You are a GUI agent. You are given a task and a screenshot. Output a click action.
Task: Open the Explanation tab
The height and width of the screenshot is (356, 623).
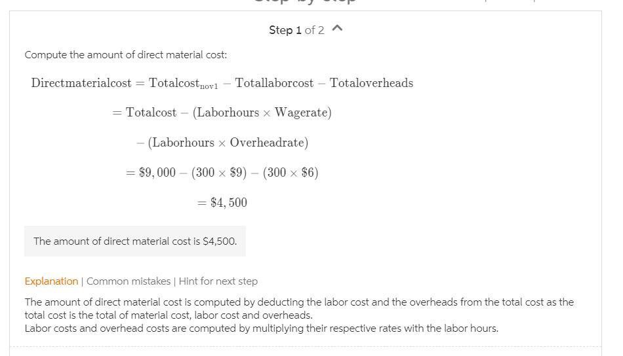(51, 281)
